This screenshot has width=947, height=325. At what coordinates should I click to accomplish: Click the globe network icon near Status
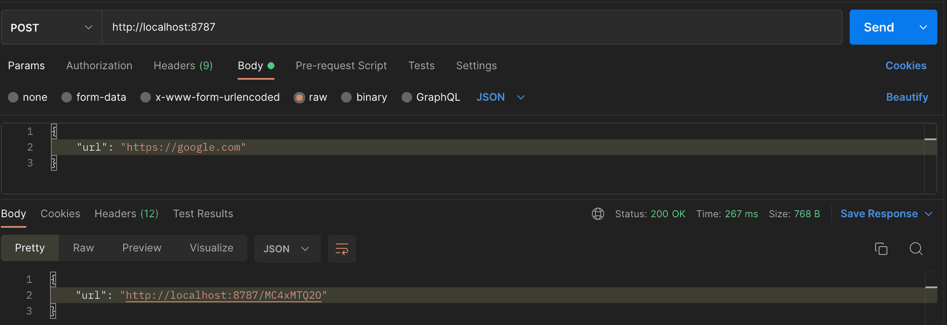pos(598,214)
